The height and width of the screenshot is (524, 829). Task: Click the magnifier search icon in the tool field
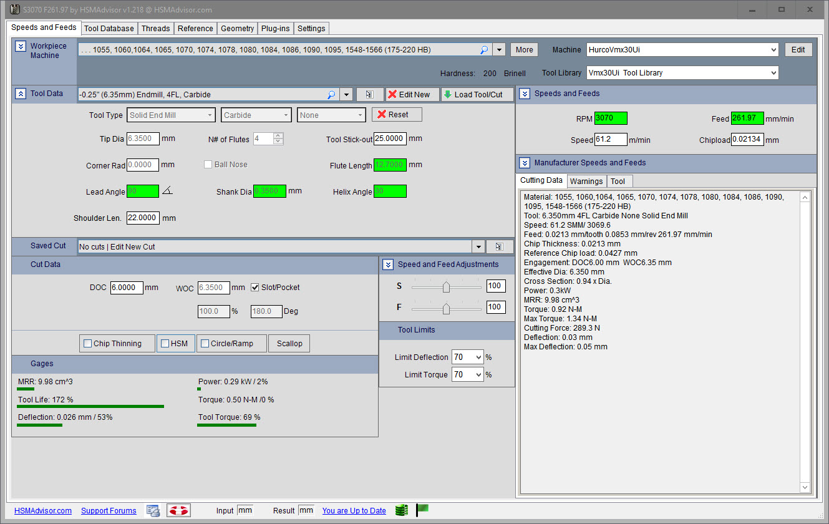pos(331,95)
